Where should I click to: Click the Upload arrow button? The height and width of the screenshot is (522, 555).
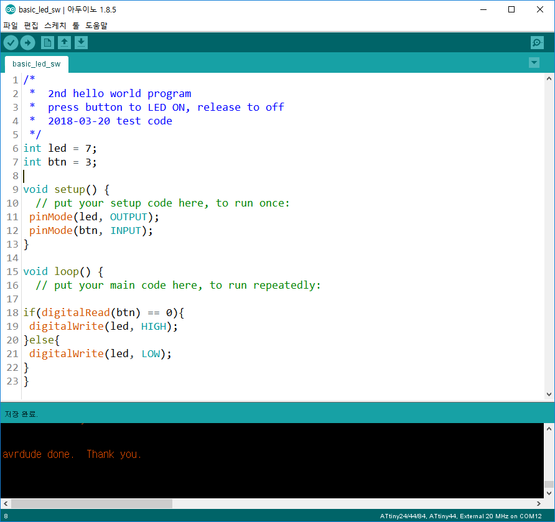click(x=27, y=43)
